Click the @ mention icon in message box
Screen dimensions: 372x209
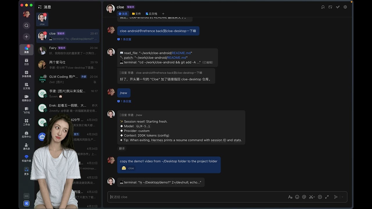click(x=304, y=197)
